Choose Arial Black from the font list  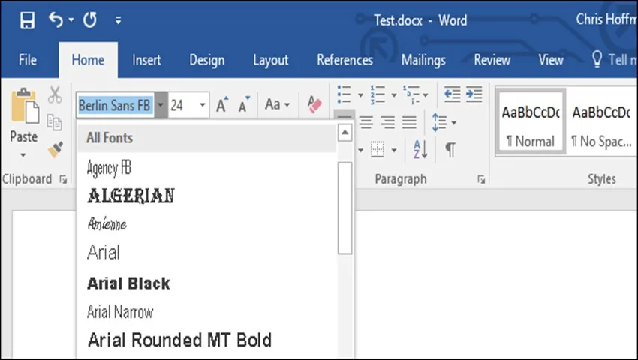[x=128, y=283]
